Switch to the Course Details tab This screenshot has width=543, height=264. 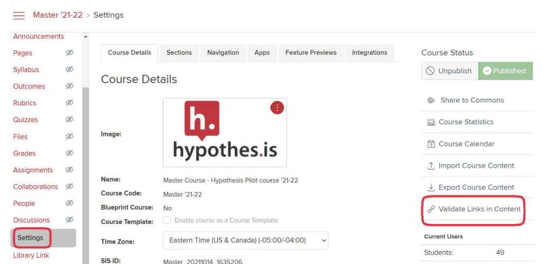click(x=130, y=53)
